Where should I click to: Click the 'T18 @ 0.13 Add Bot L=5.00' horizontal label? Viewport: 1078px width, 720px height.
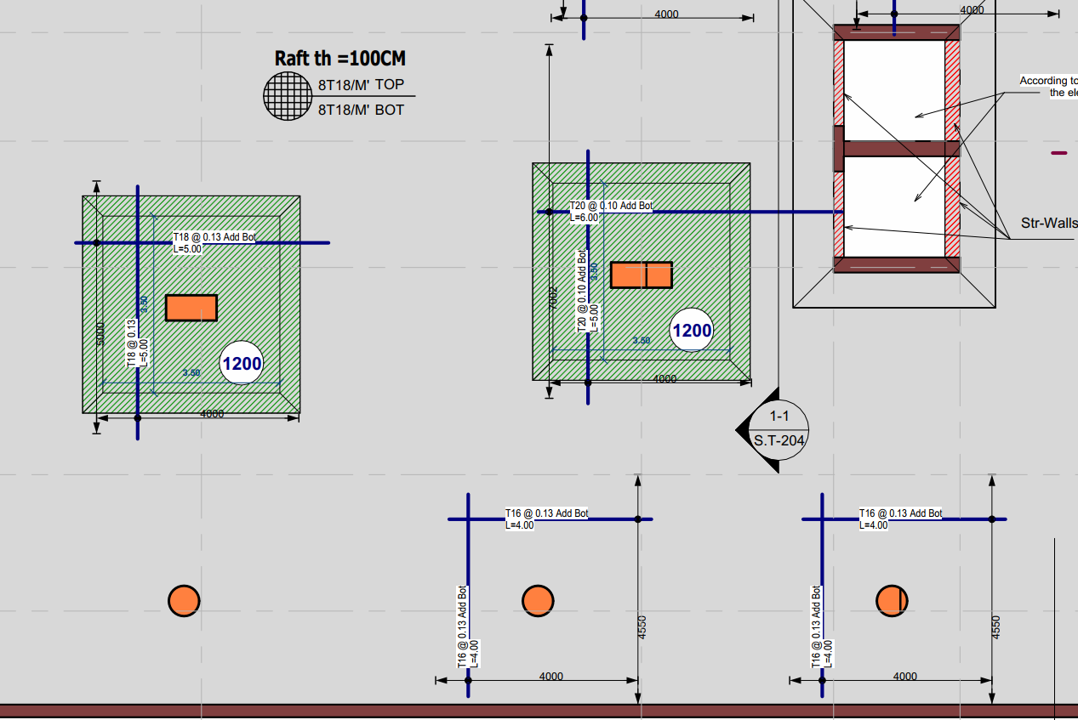[x=214, y=243]
